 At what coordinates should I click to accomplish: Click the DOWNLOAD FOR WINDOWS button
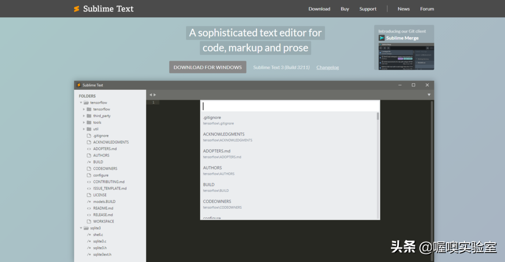point(208,67)
